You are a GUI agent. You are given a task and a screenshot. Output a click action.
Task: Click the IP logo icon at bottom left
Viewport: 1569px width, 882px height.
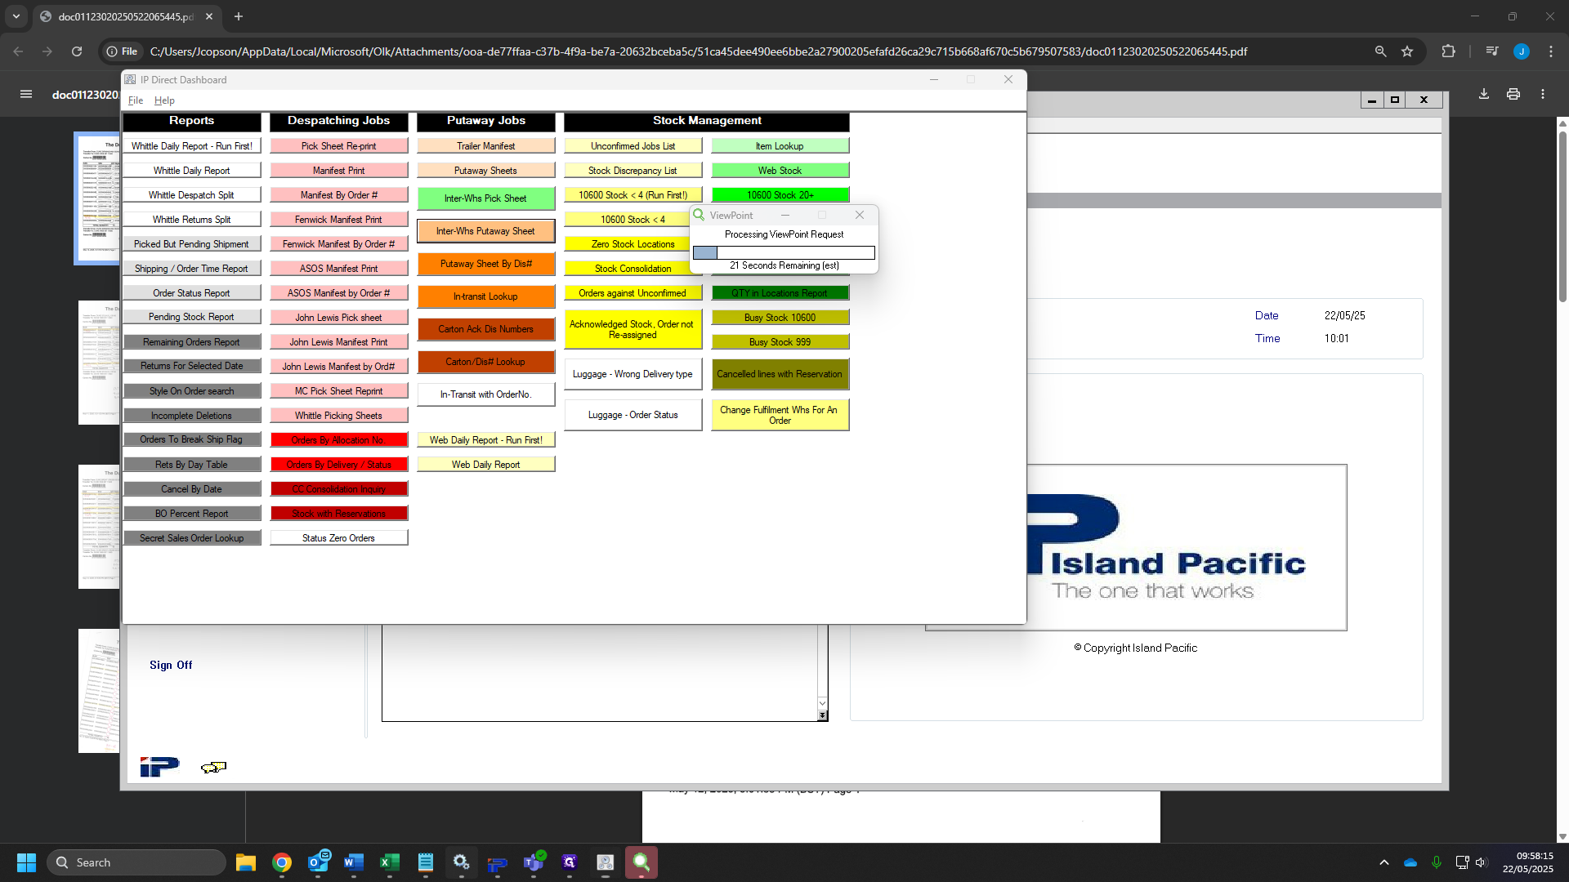[x=159, y=766]
